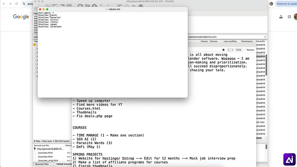
Task: Open Chrome profile avatar near Relaunch button
Action: (x=271, y=4)
